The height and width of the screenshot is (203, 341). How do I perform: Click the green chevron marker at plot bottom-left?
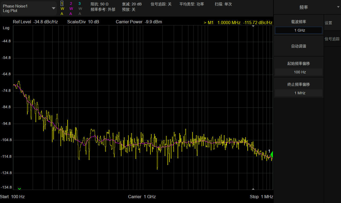tap(19, 189)
